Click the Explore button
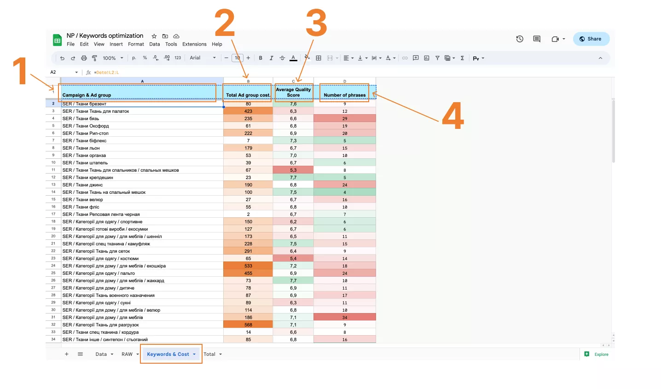 pos(597,354)
